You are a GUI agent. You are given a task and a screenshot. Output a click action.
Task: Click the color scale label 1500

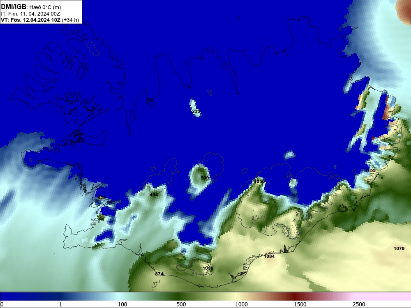tap(300, 304)
